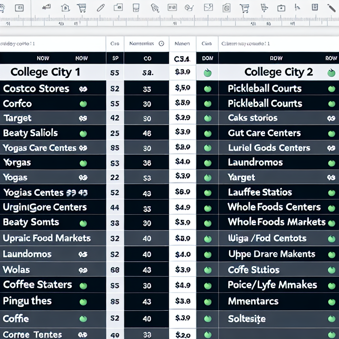This screenshot has height=339, width=339.
Task: Click the Mahen column label
Action: pyautogui.click(x=182, y=44)
